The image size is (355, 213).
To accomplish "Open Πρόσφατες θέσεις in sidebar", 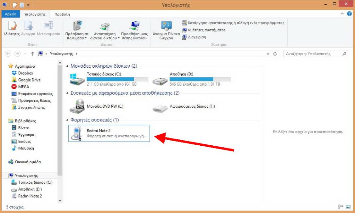I will [x=31, y=100].
